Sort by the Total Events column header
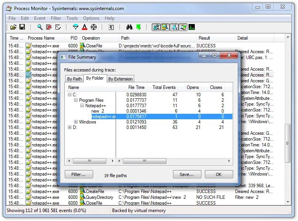Viewport: 298px width, 221px height. coord(163,87)
